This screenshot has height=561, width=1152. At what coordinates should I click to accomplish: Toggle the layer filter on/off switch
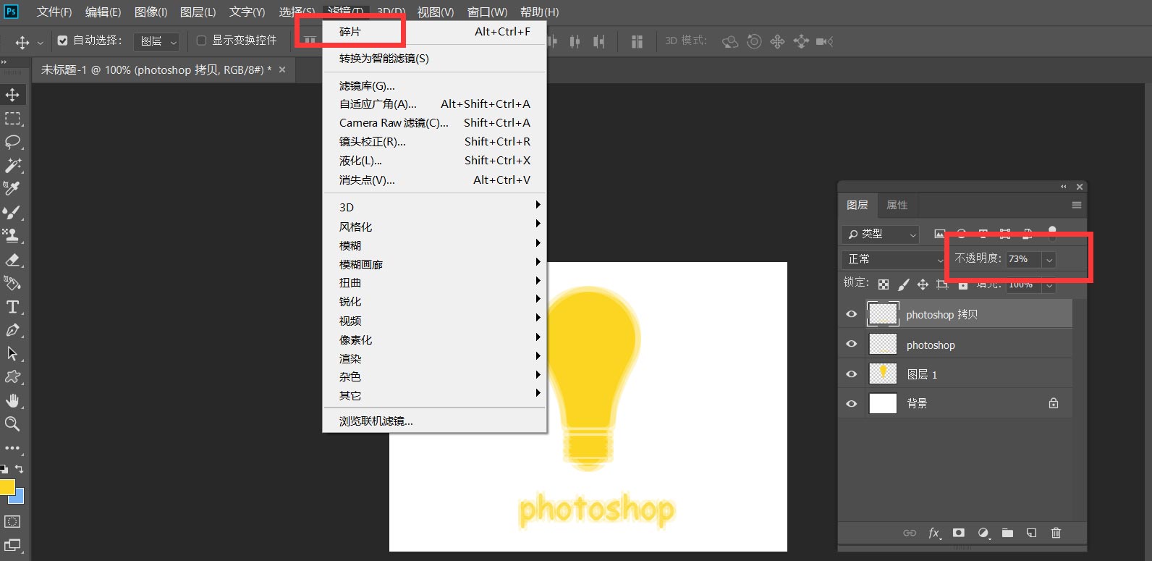pos(1052,233)
